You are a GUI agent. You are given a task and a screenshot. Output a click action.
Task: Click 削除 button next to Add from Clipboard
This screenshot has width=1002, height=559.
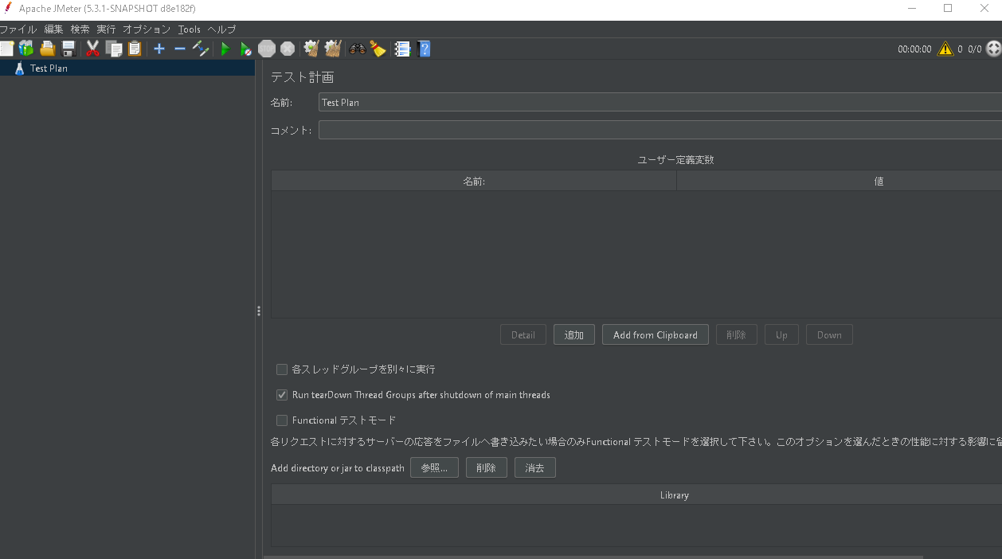coord(737,334)
